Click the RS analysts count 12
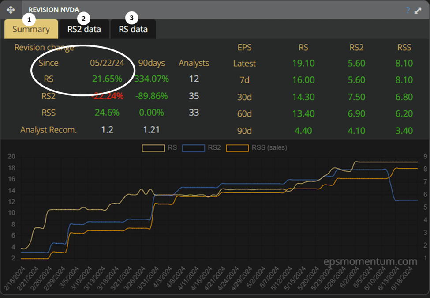The width and height of the screenshot is (430, 298). pos(194,79)
